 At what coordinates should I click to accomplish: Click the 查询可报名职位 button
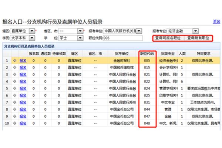tap(168, 38)
